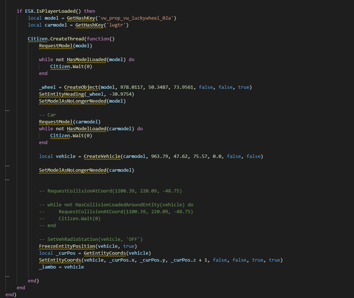
Task: Click the Citizen.CreateThread call
Action: [55, 39]
